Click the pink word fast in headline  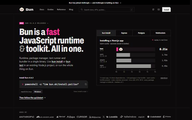pyautogui.click(x=53, y=32)
